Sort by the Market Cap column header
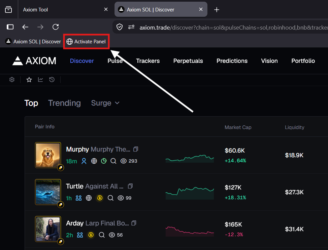 238,127
